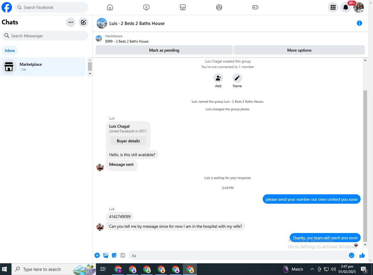This screenshot has width=373, height=275.
Task: Open notifications bell
Action: pos(346,7)
